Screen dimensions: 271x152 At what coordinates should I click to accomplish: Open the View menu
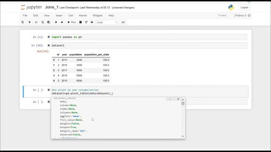(47, 16)
